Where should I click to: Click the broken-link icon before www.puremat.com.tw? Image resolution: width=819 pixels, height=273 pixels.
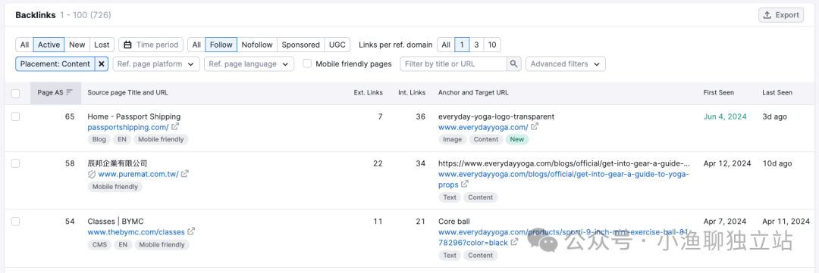(92, 174)
